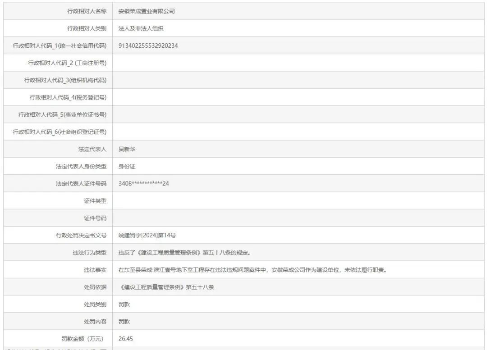Click the label 处罚类别
Image resolution: width=487 pixels, height=350 pixels.
(95, 305)
